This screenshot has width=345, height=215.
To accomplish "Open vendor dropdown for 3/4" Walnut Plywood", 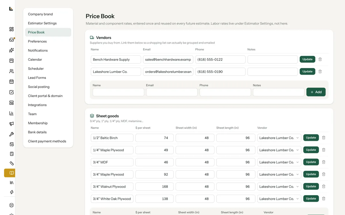I will 279,187.
